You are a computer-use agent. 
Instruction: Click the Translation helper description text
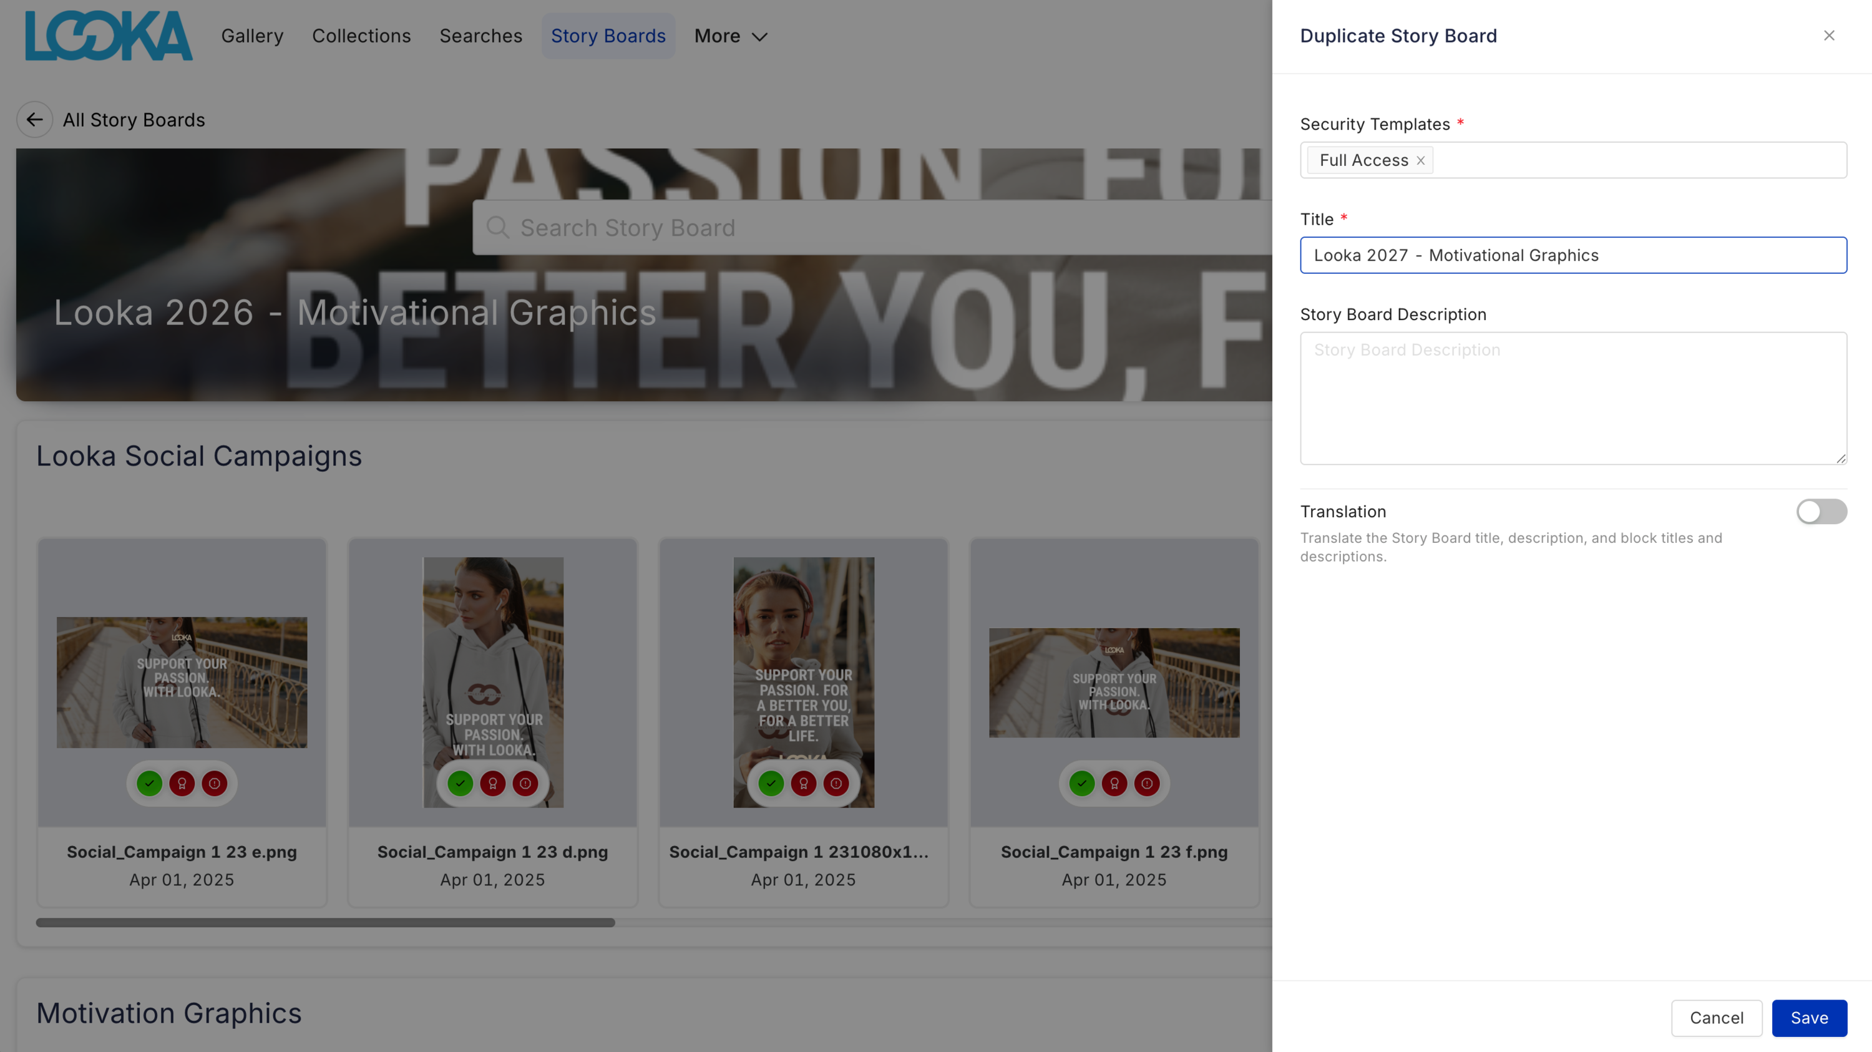click(x=1511, y=547)
